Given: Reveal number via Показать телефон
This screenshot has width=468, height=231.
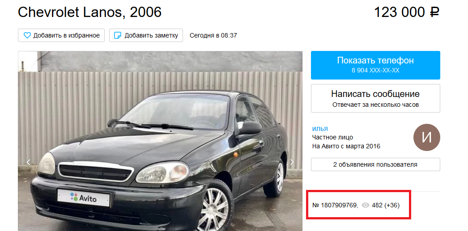Looking at the screenshot, I should pos(375,65).
